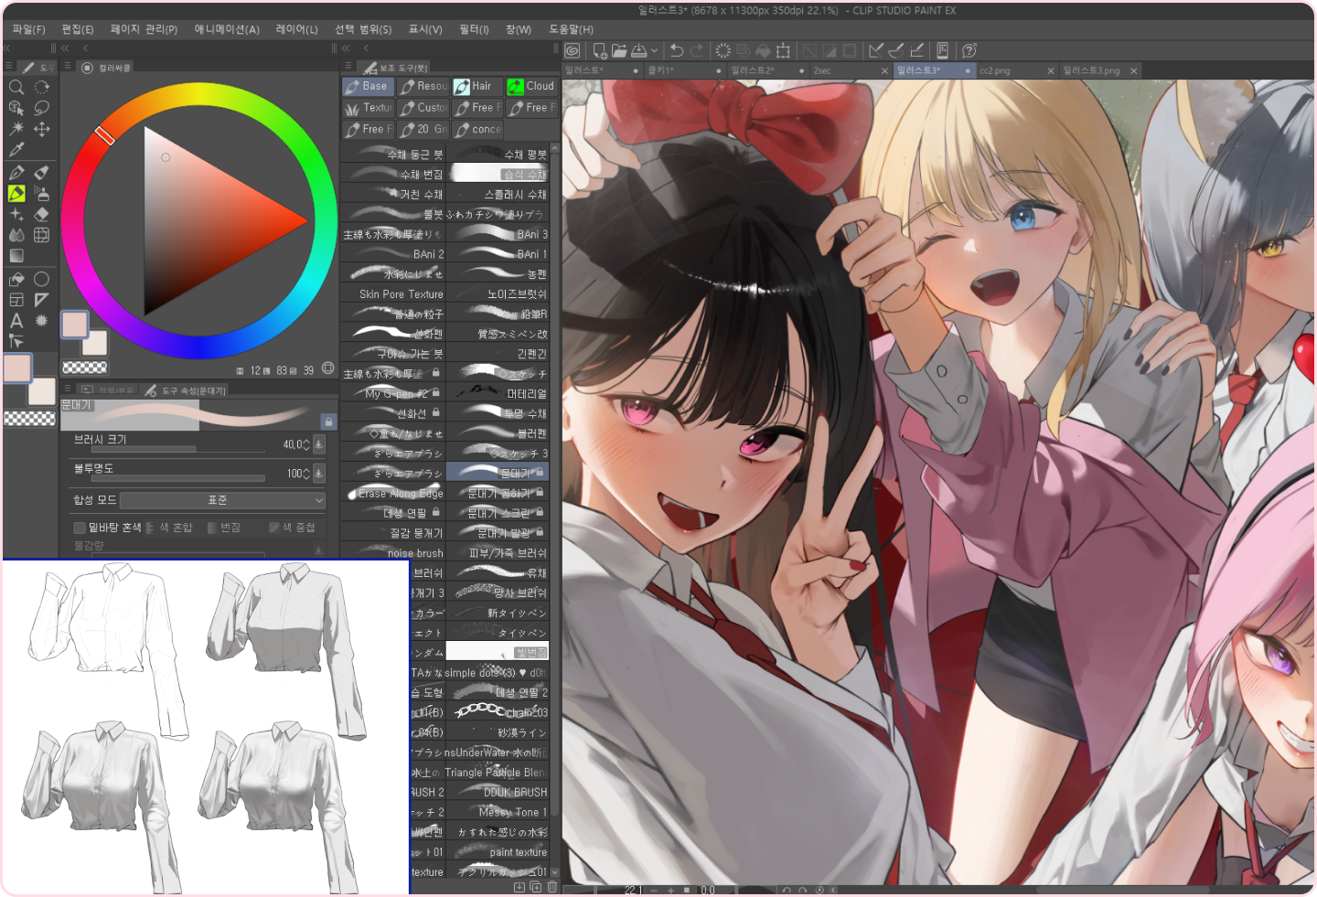Viewport: 1317px width, 897px height.
Task: Click the CLIP STUDIO spiral icon
Action: point(573,50)
